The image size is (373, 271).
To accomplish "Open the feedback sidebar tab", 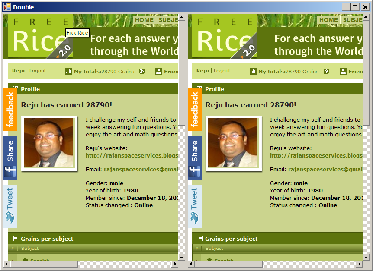I will coord(10,109).
